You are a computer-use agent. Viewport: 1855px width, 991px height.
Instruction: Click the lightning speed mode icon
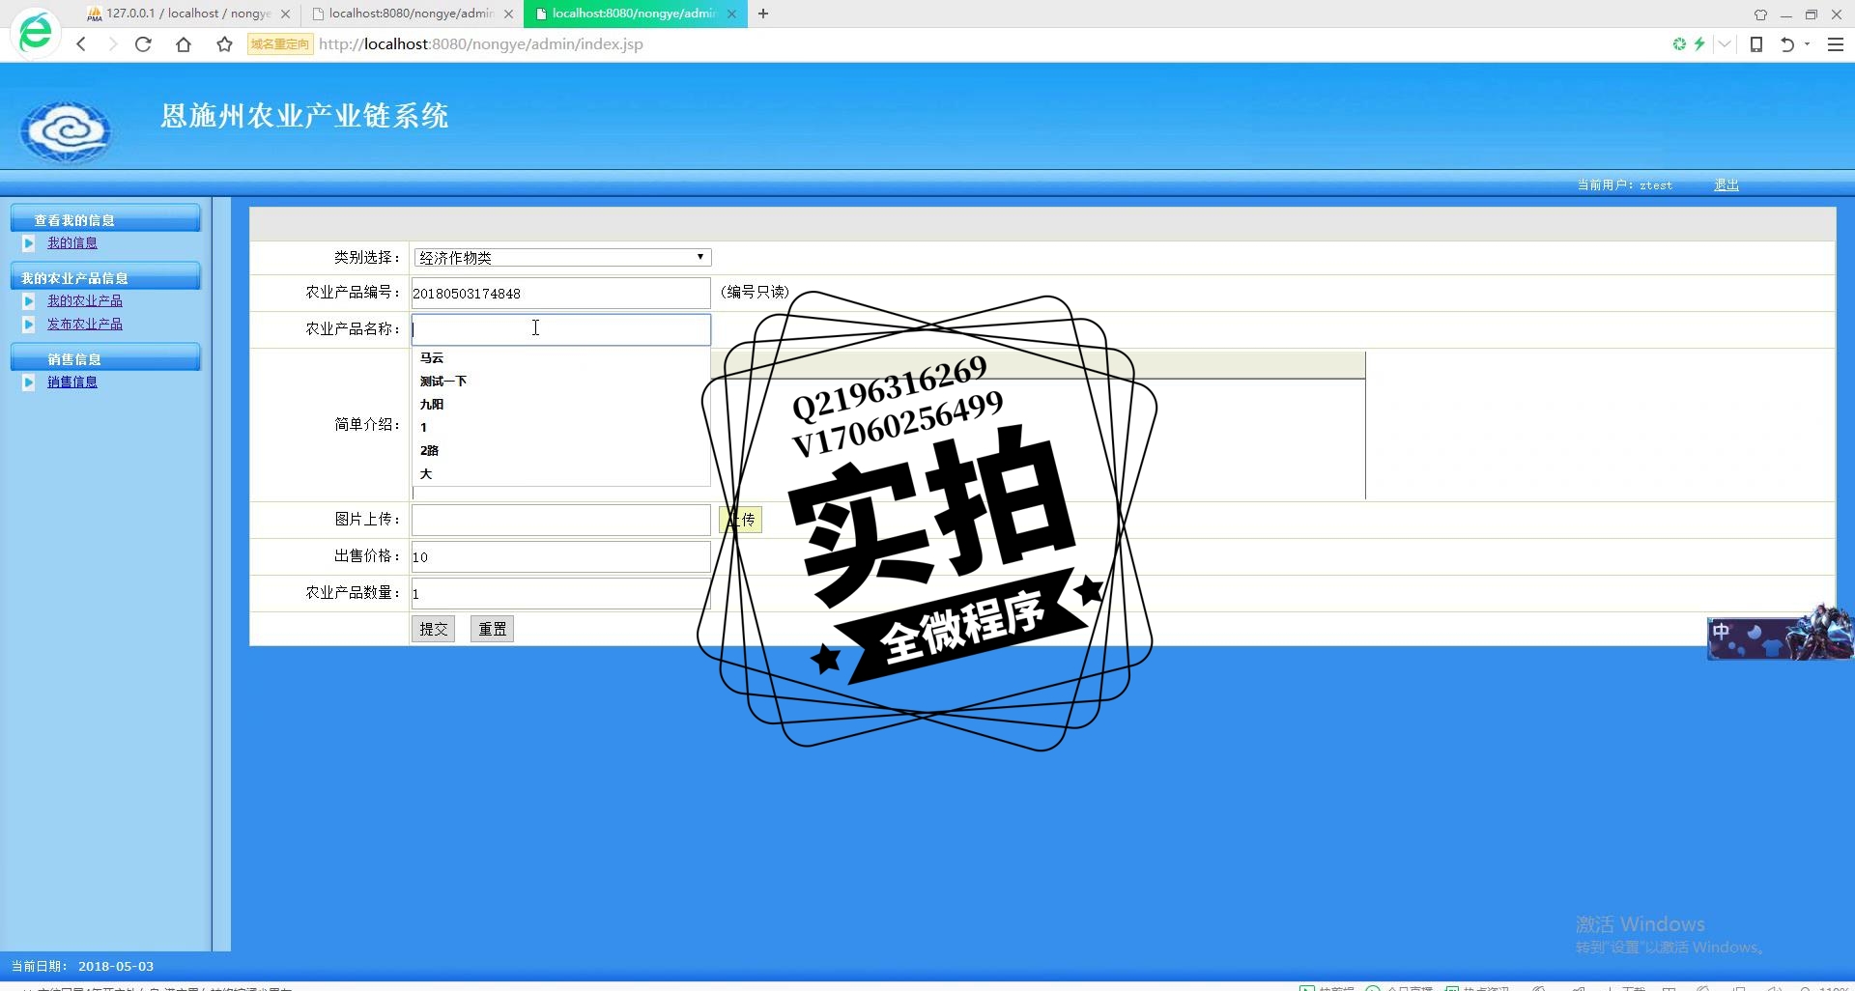1699,43
